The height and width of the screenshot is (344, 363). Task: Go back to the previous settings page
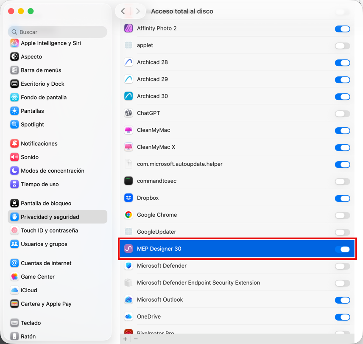pyautogui.click(x=123, y=11)
